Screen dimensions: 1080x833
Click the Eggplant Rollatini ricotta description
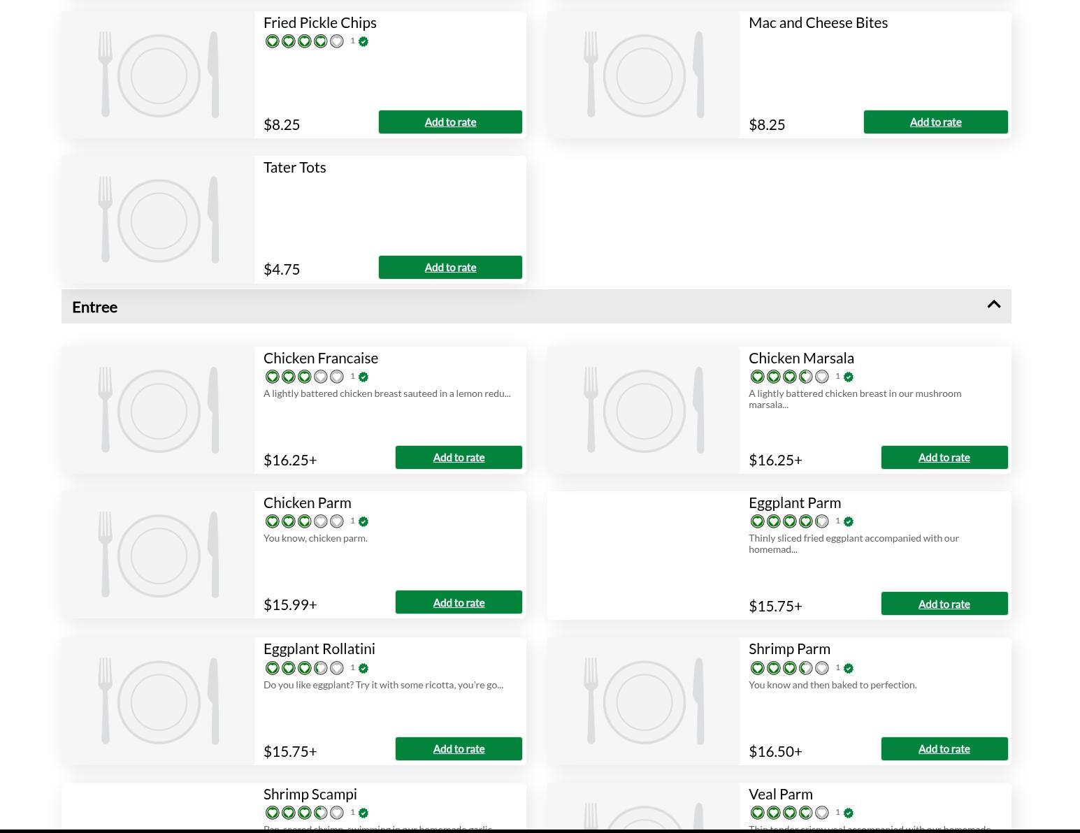(x=383, y=685)
